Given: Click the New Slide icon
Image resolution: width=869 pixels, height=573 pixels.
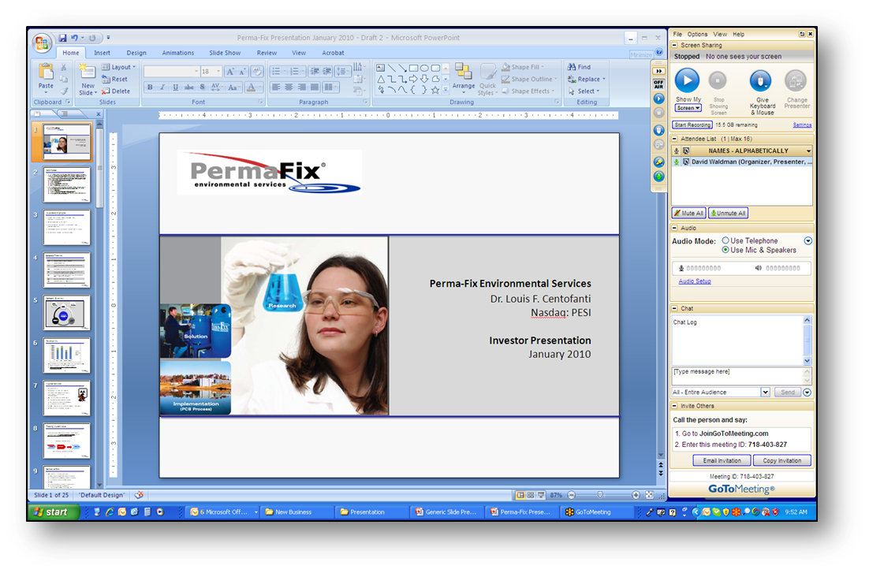Looking at the screenshot, I should 87,72.
